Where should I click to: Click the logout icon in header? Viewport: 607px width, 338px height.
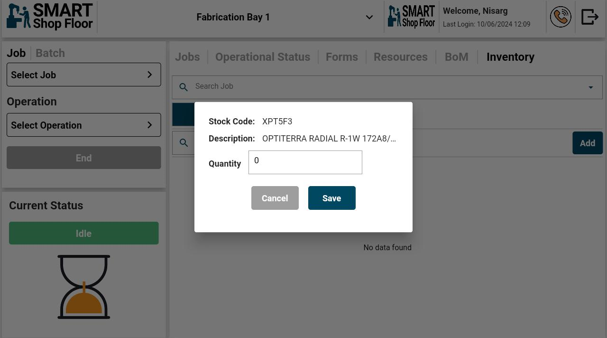point(590,17)
